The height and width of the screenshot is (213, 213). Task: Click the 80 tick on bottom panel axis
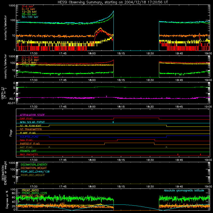tap(14, 193)
